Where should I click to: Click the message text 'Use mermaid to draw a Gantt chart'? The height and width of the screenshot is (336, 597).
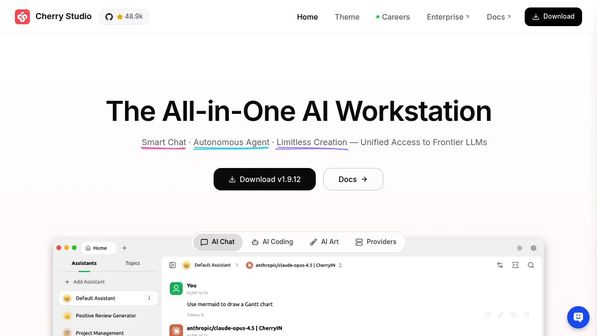point(230,304)
